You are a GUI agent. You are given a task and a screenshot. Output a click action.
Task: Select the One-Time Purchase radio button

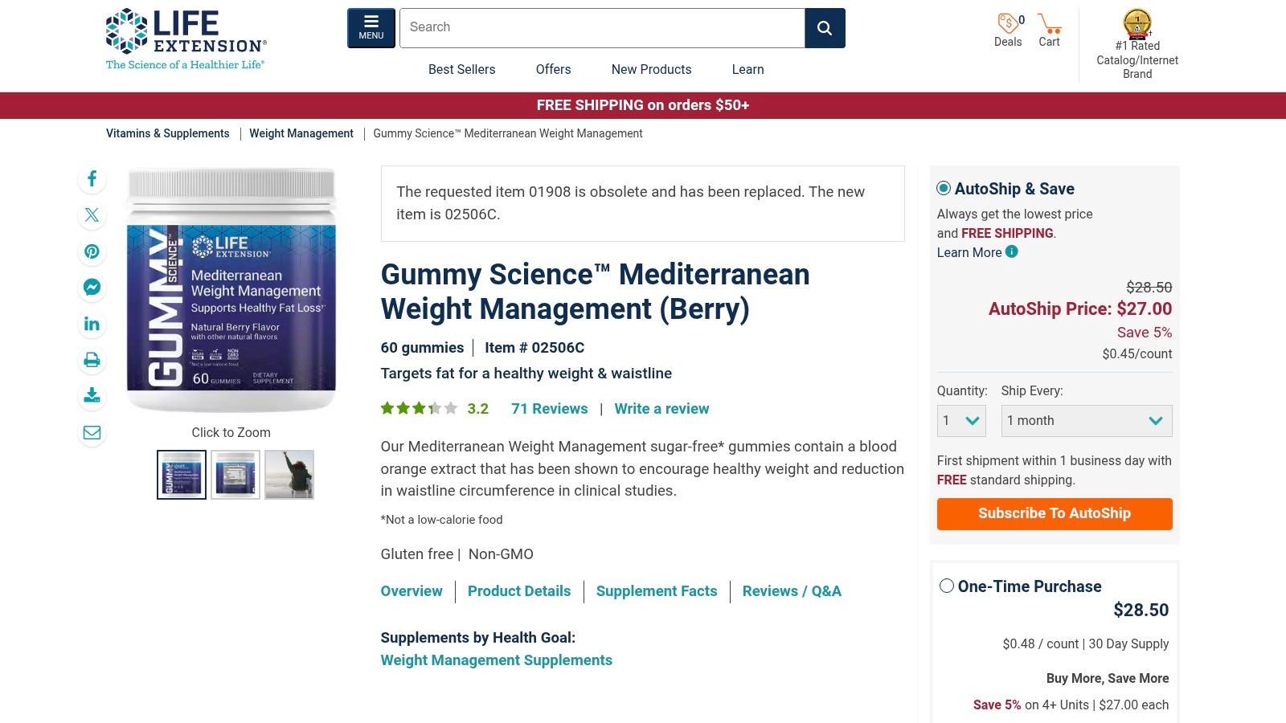click(947, 586)
